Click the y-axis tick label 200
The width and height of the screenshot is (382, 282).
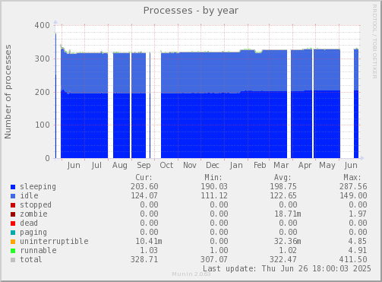point(43,92)
